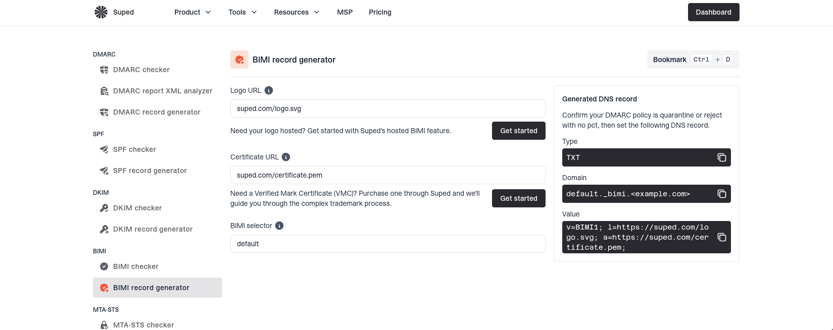Show Certificate URL info tooltip
Viewport: 833px width, 330px height.
(x=286, y=157)
